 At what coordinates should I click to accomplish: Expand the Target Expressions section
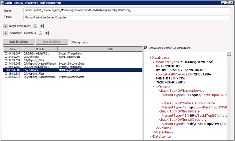(x=5, y=26)
